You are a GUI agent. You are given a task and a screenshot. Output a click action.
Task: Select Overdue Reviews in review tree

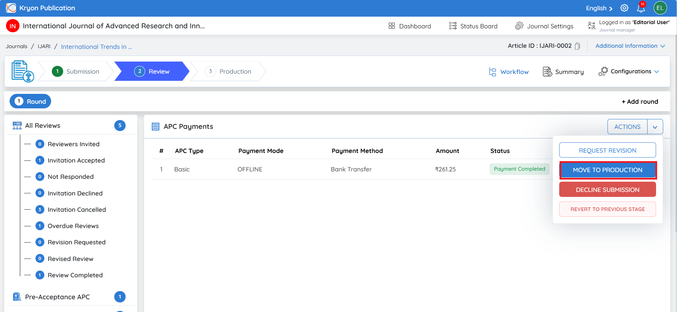tap(73, 226)
